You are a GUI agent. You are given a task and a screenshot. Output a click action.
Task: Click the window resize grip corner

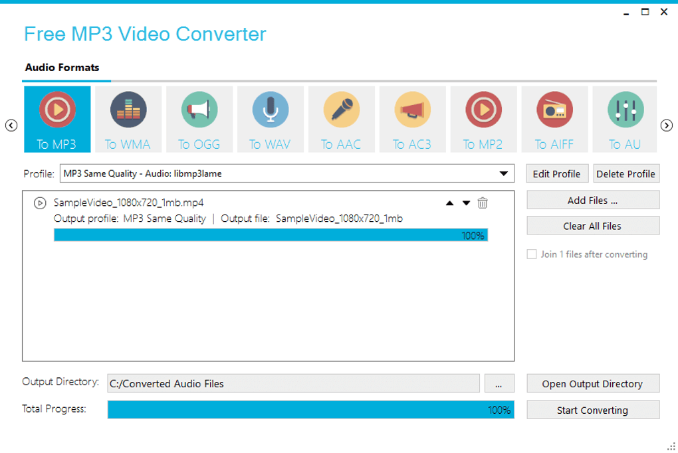point(671,446)
